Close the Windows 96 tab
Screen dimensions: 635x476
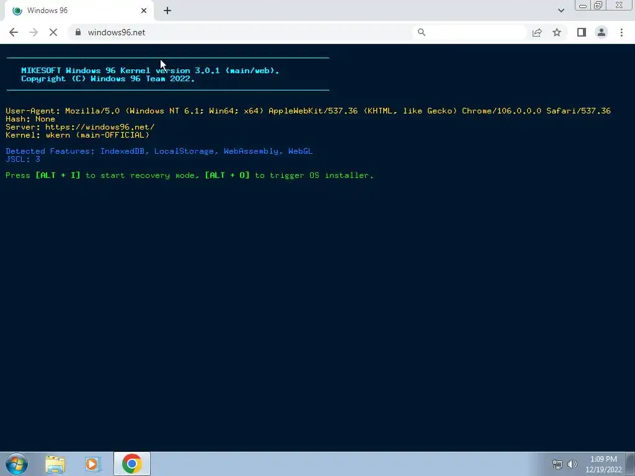[x=144, y=11]
